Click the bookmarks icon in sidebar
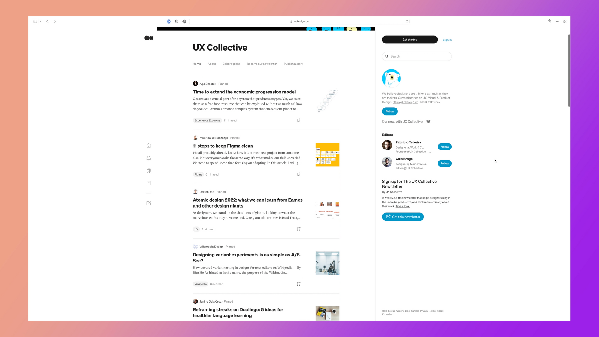599x337 pixels. coord(149,170)
